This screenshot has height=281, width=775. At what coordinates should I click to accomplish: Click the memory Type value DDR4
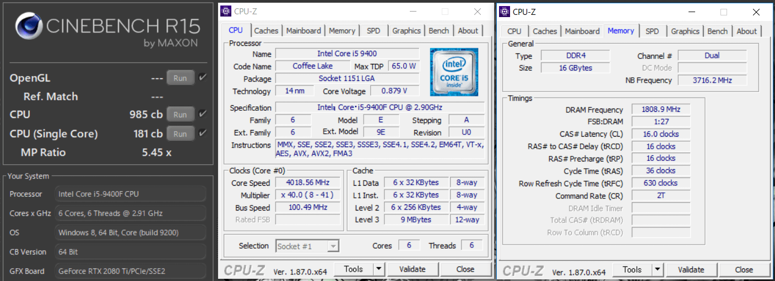[x=575, y=56]
